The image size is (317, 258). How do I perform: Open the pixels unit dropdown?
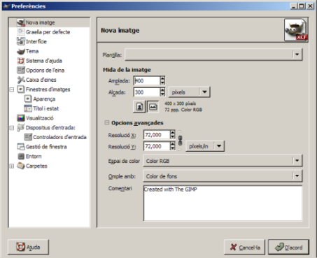(x=189, y=92)
